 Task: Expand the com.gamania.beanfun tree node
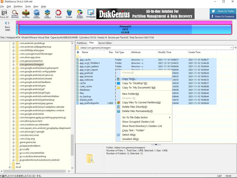[13, 61]
